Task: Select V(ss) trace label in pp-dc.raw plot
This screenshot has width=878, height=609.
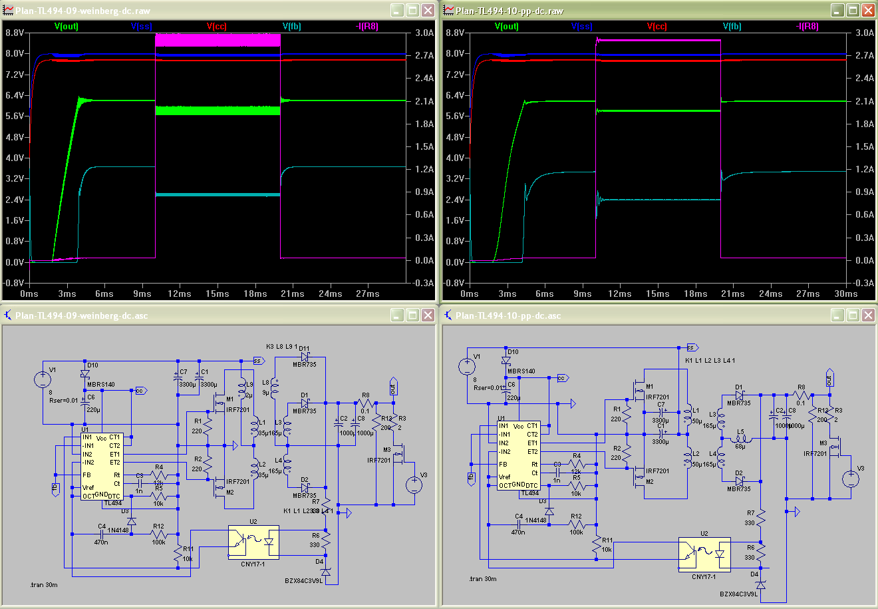Action: 581,26
